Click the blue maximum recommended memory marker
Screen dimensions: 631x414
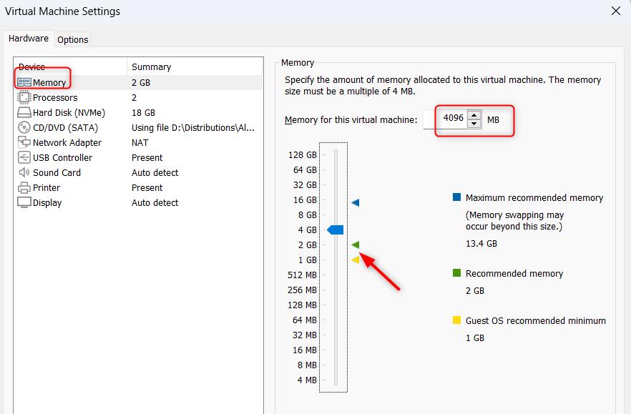pyautogui.click(x=356, y=202)
